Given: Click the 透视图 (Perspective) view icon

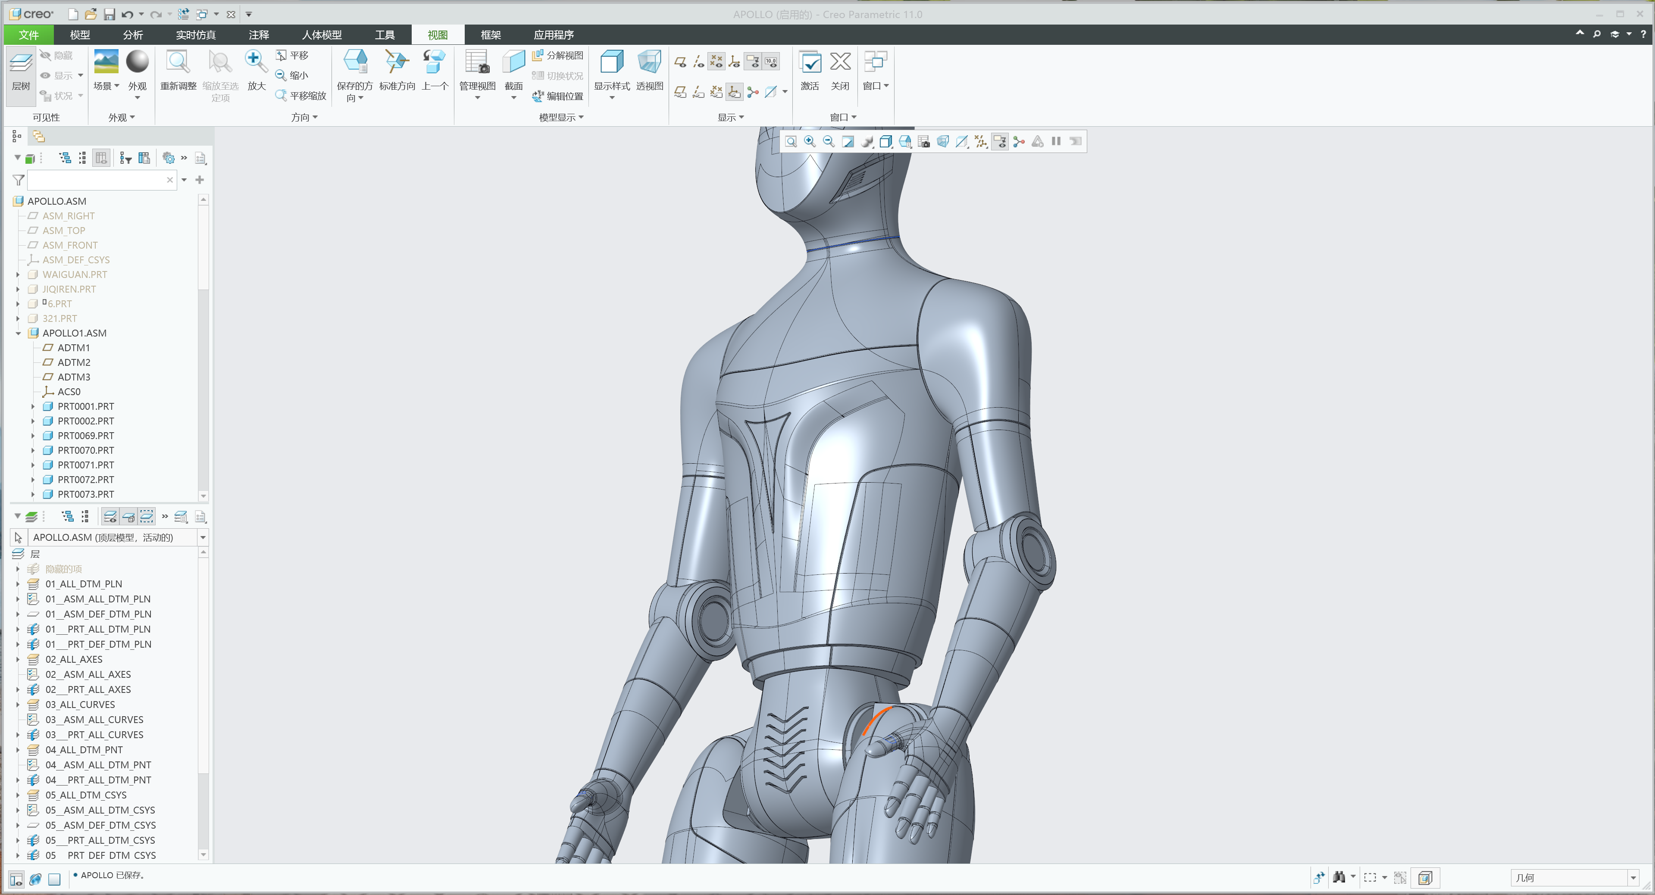Looking at the screenshot, I should tap(649, 71).
